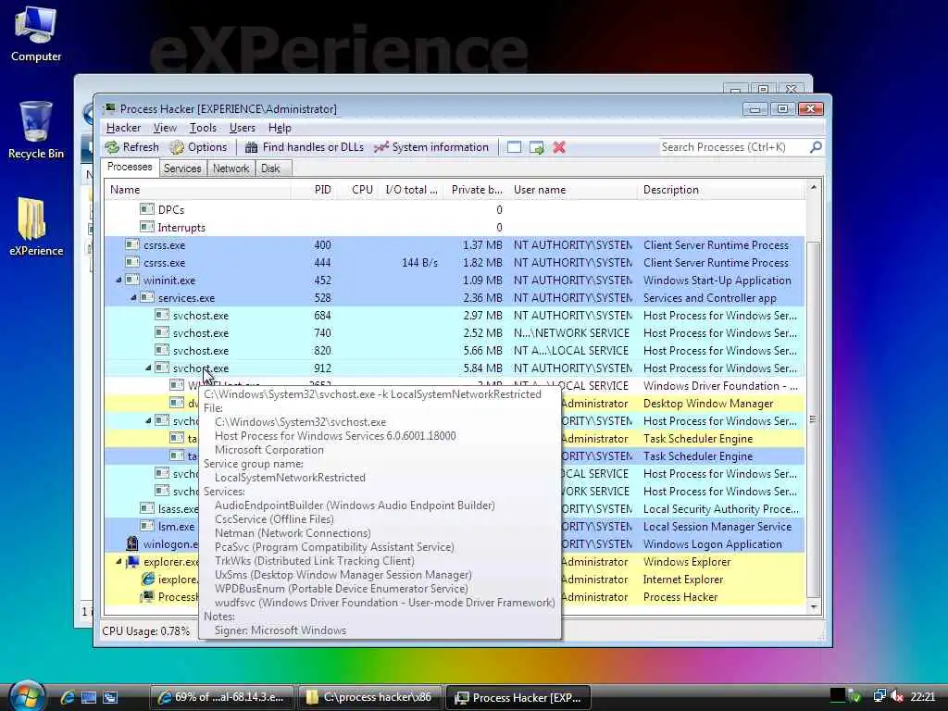This screenshot has width=948, height=711.
Task: Click the process list scrollbar down arrow
Action: point(814,606)
